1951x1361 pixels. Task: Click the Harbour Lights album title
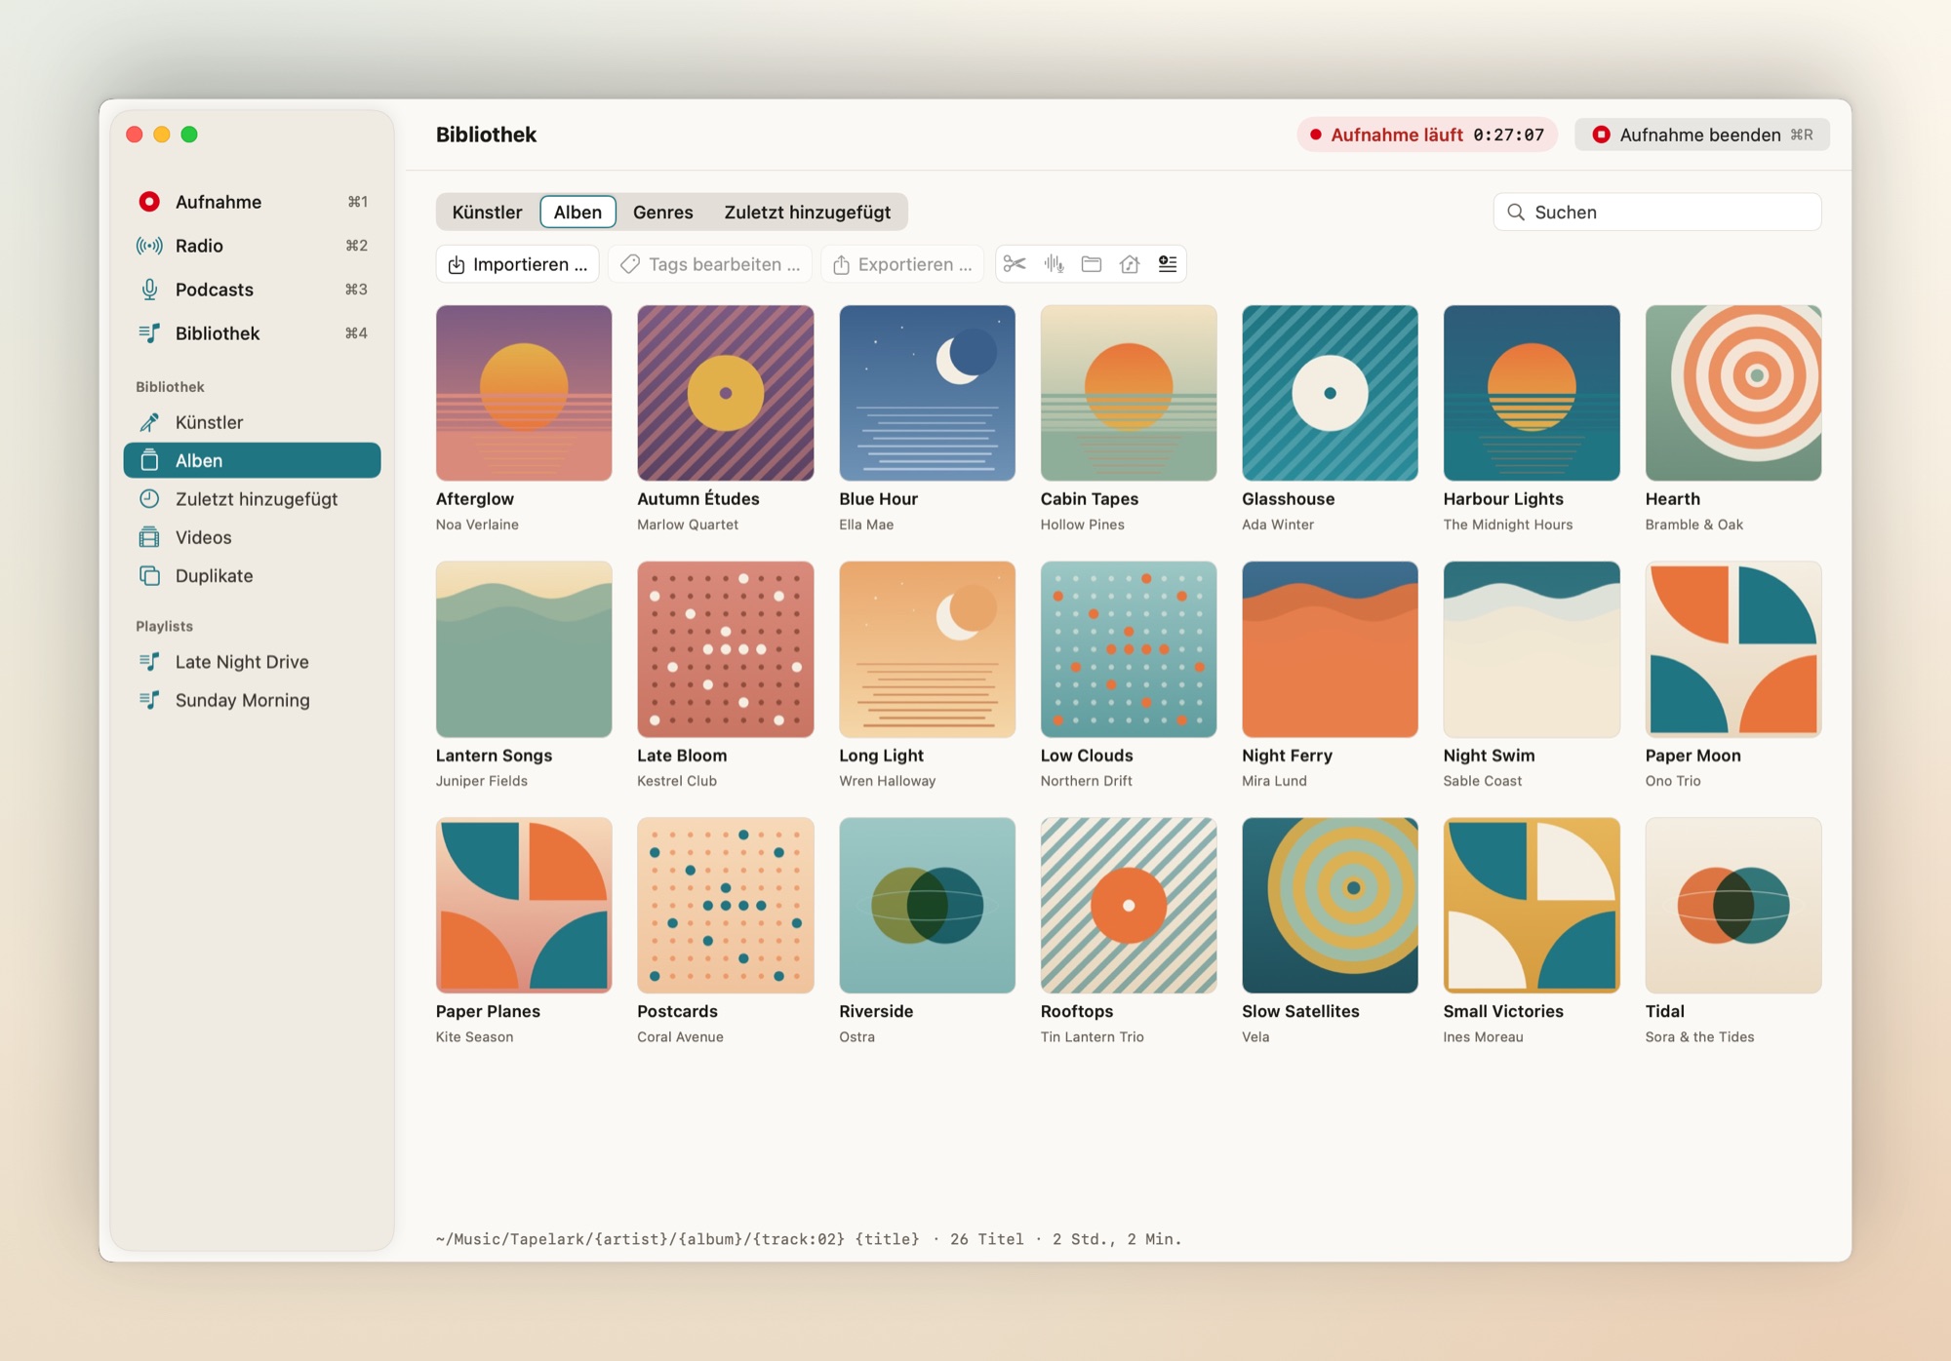coord(1503,499)
